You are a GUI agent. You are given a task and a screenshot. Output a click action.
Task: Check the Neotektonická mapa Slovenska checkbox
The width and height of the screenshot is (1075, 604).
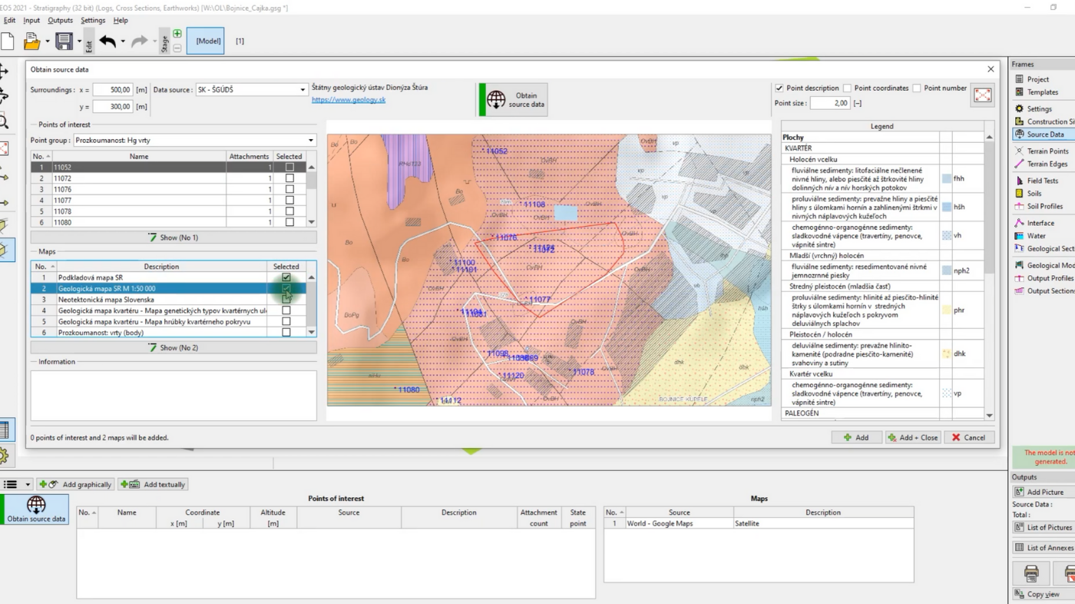coord(286,300)
